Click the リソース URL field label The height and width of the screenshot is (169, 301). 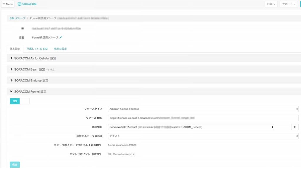(94, 118)
